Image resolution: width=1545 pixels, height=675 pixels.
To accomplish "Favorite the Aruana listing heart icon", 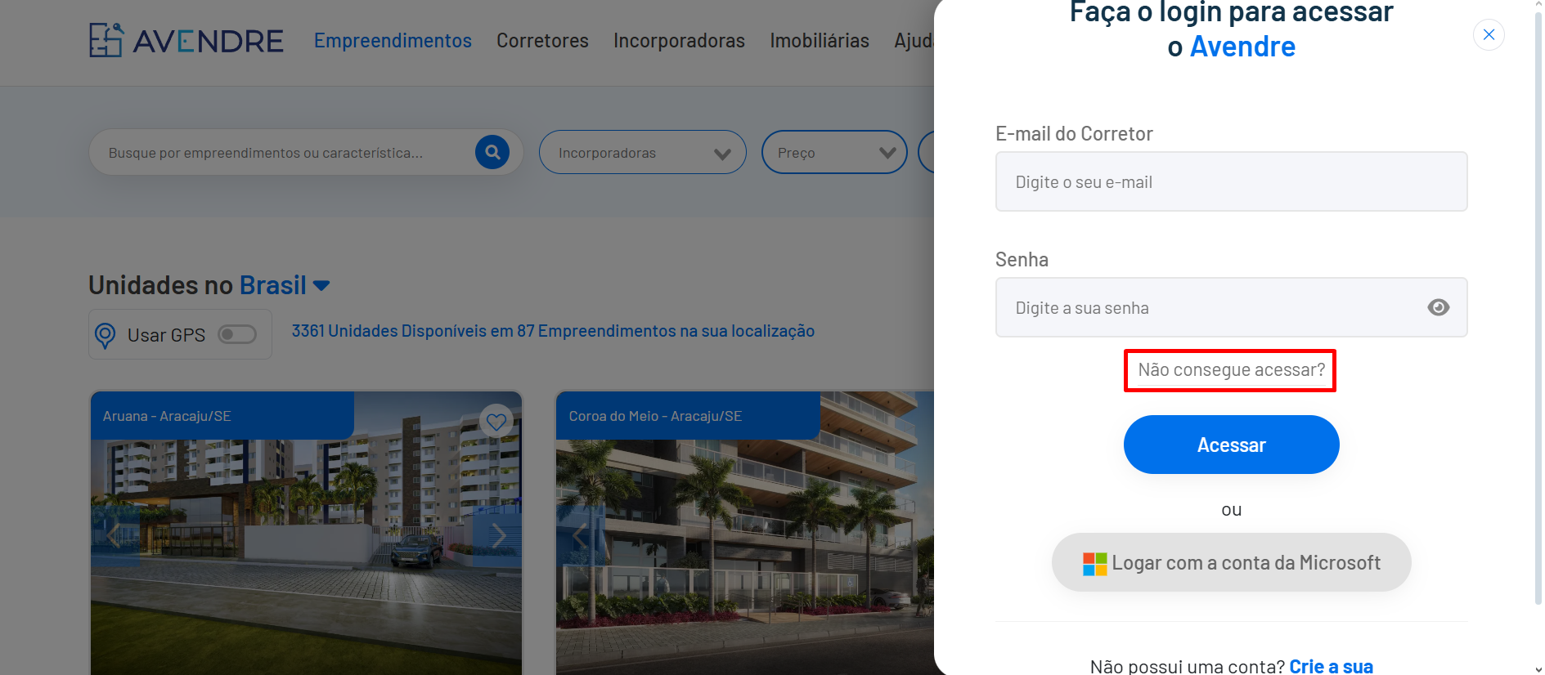I will [x=496, y=422].
